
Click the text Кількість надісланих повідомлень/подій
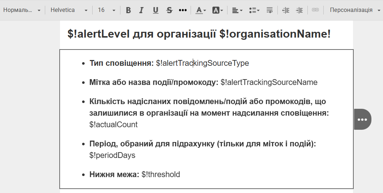(x=168, y=101)
